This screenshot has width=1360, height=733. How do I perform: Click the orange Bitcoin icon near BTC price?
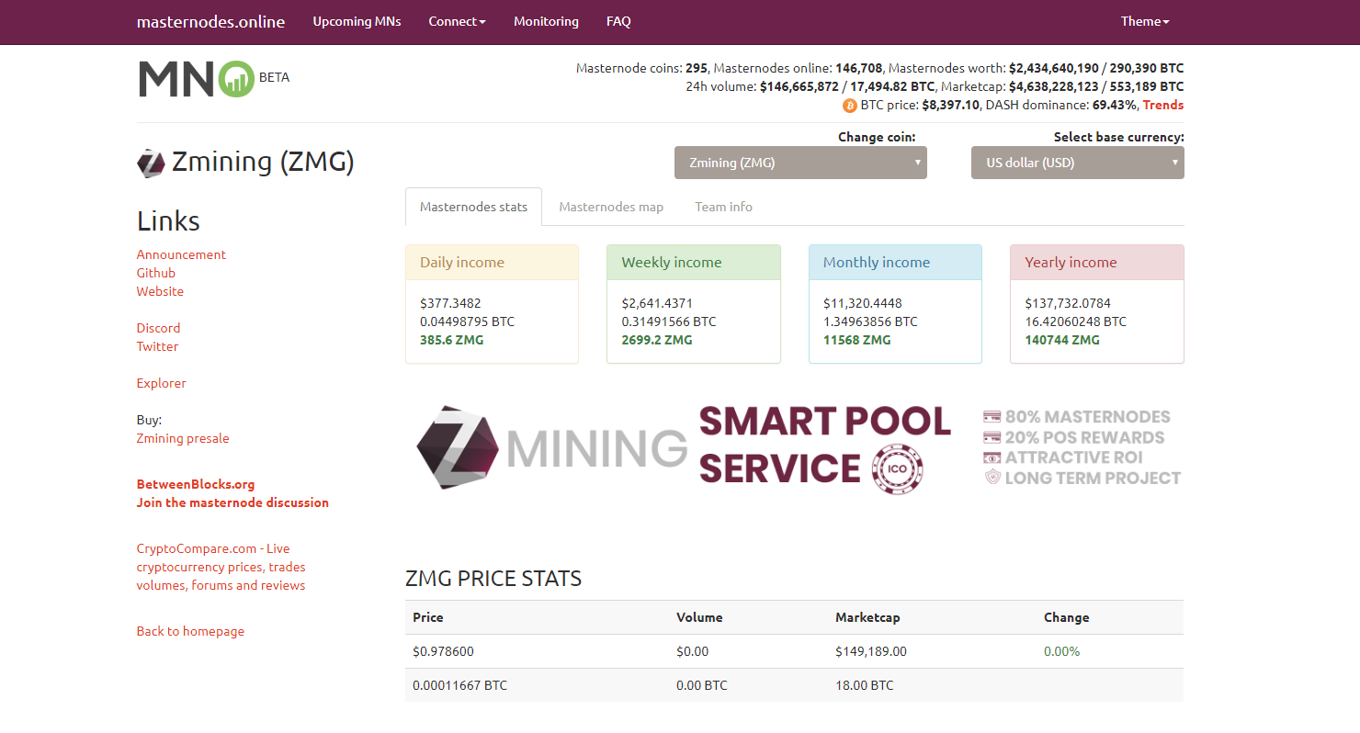coord(849,106)
